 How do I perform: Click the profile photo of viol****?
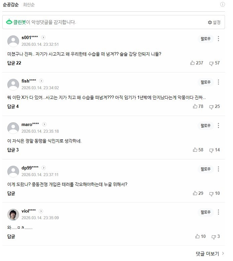point(13,214)
